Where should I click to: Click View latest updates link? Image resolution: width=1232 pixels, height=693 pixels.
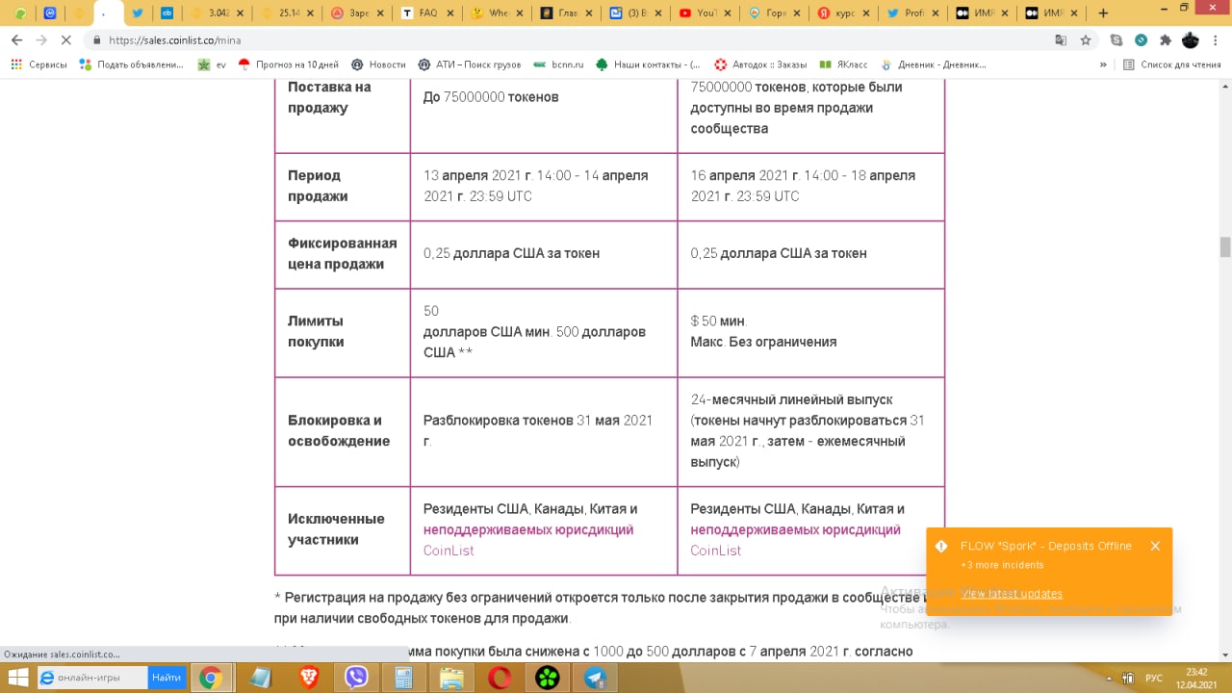(x=1012, y=593)
